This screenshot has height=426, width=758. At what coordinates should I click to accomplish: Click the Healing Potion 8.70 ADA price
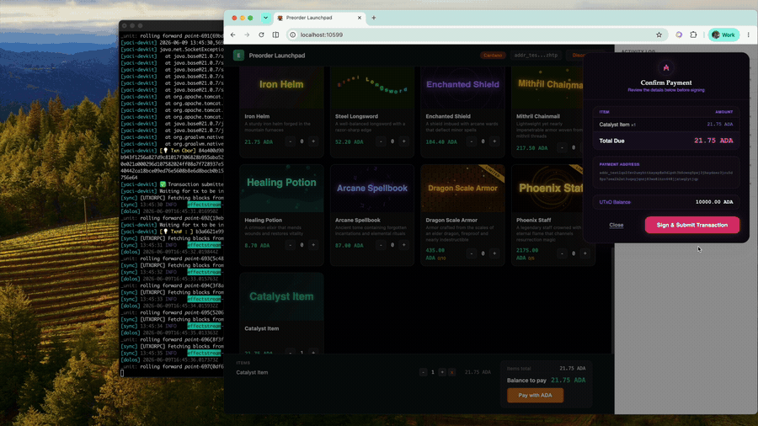tap(257, 245)
